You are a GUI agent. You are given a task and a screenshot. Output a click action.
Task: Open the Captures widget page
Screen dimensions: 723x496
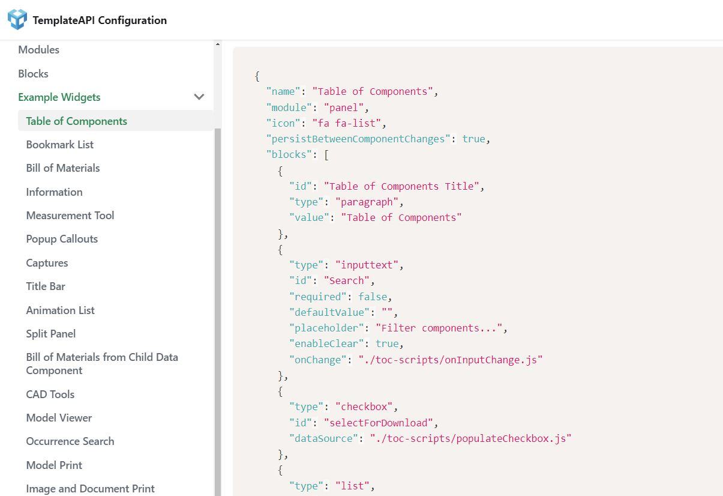(47, 263)
